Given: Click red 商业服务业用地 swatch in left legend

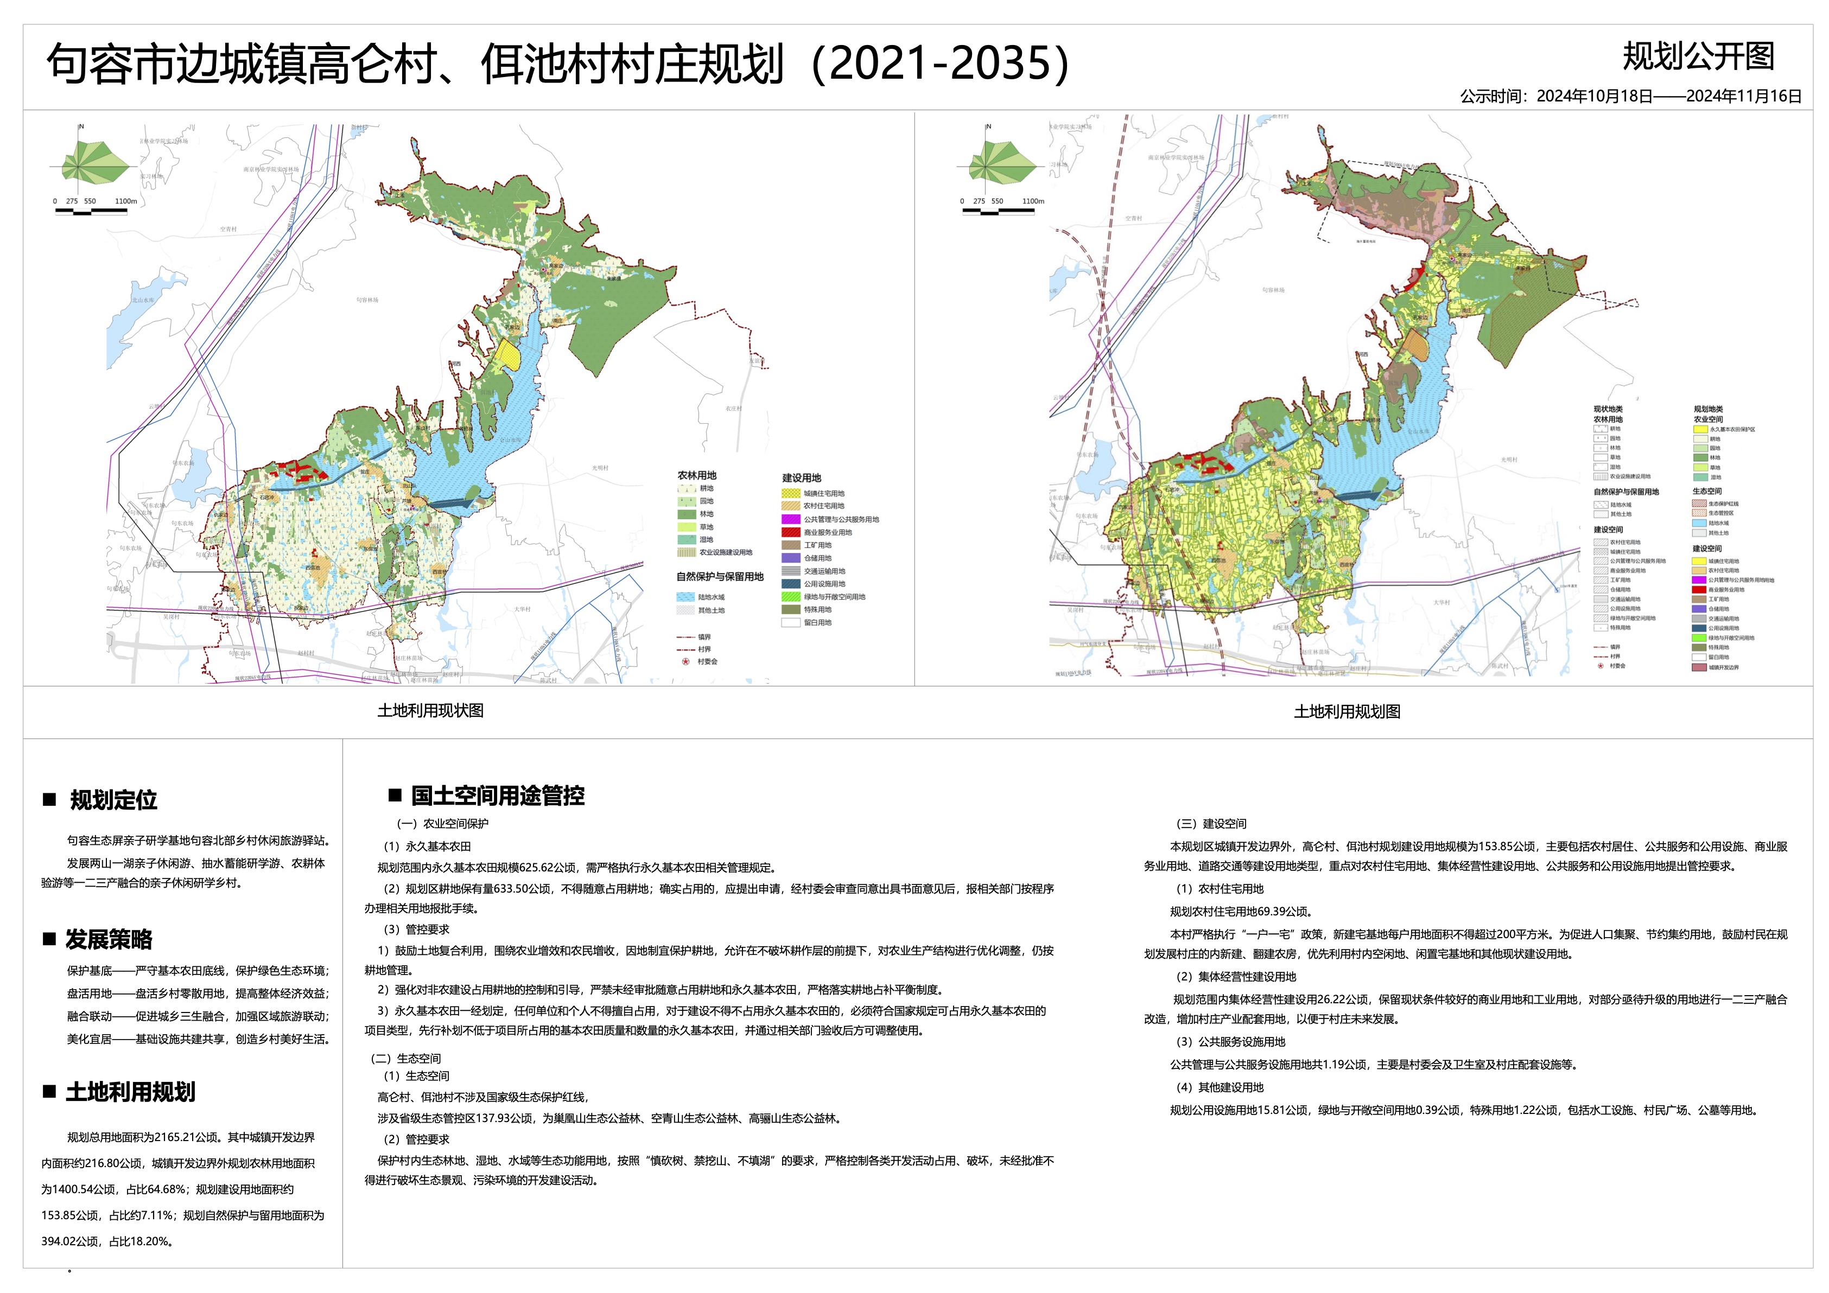Looking at the screenshot, I should coord(790,532).
